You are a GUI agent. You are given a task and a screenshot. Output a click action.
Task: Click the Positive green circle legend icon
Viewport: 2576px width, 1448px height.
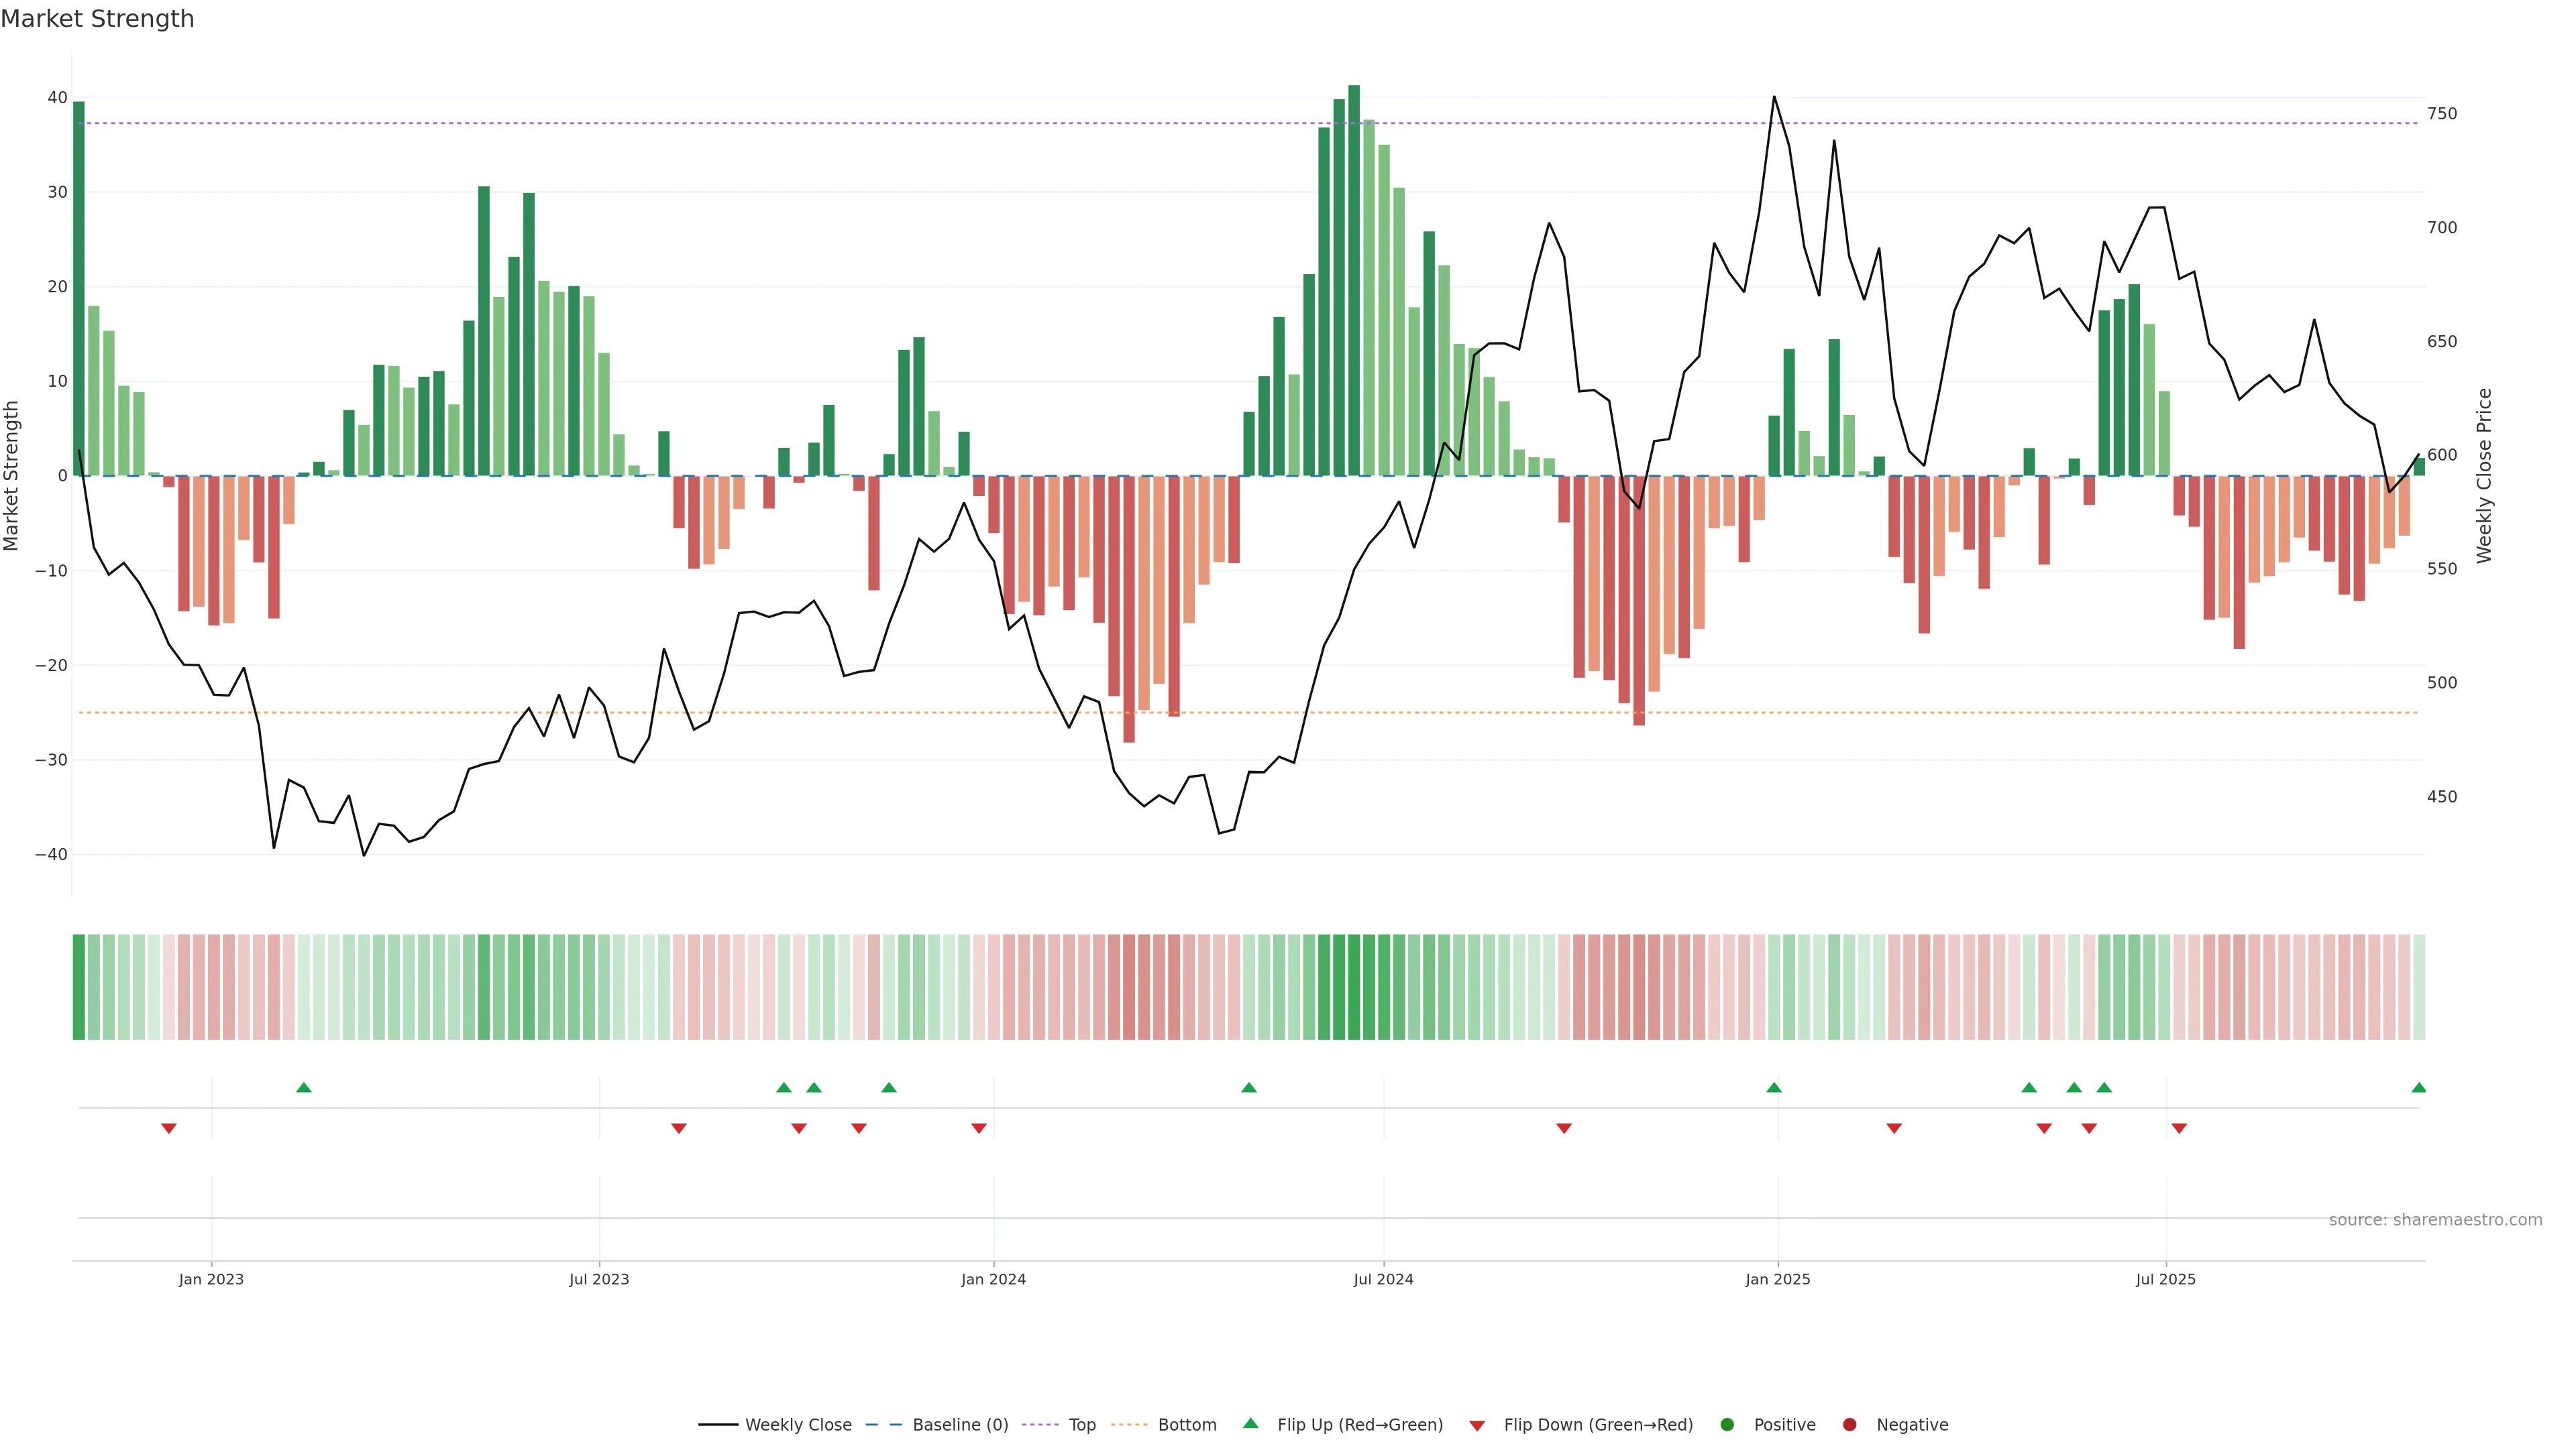tap(1727, 1425)
